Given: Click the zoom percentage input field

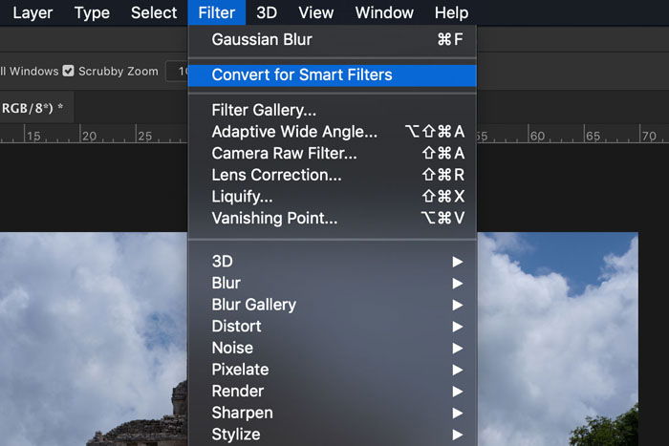Looking at the screenshot, I should (177, 72).
